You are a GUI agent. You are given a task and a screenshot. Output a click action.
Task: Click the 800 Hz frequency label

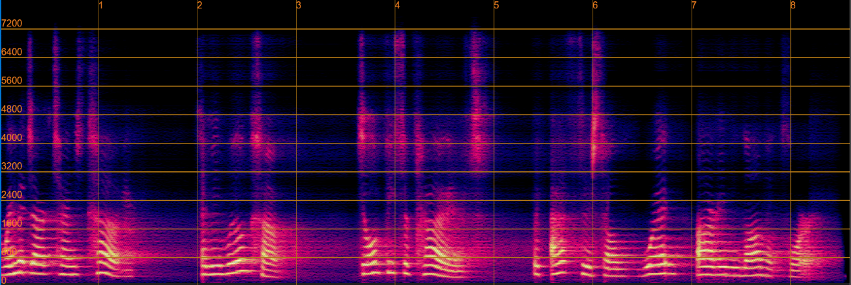[10, 251]
